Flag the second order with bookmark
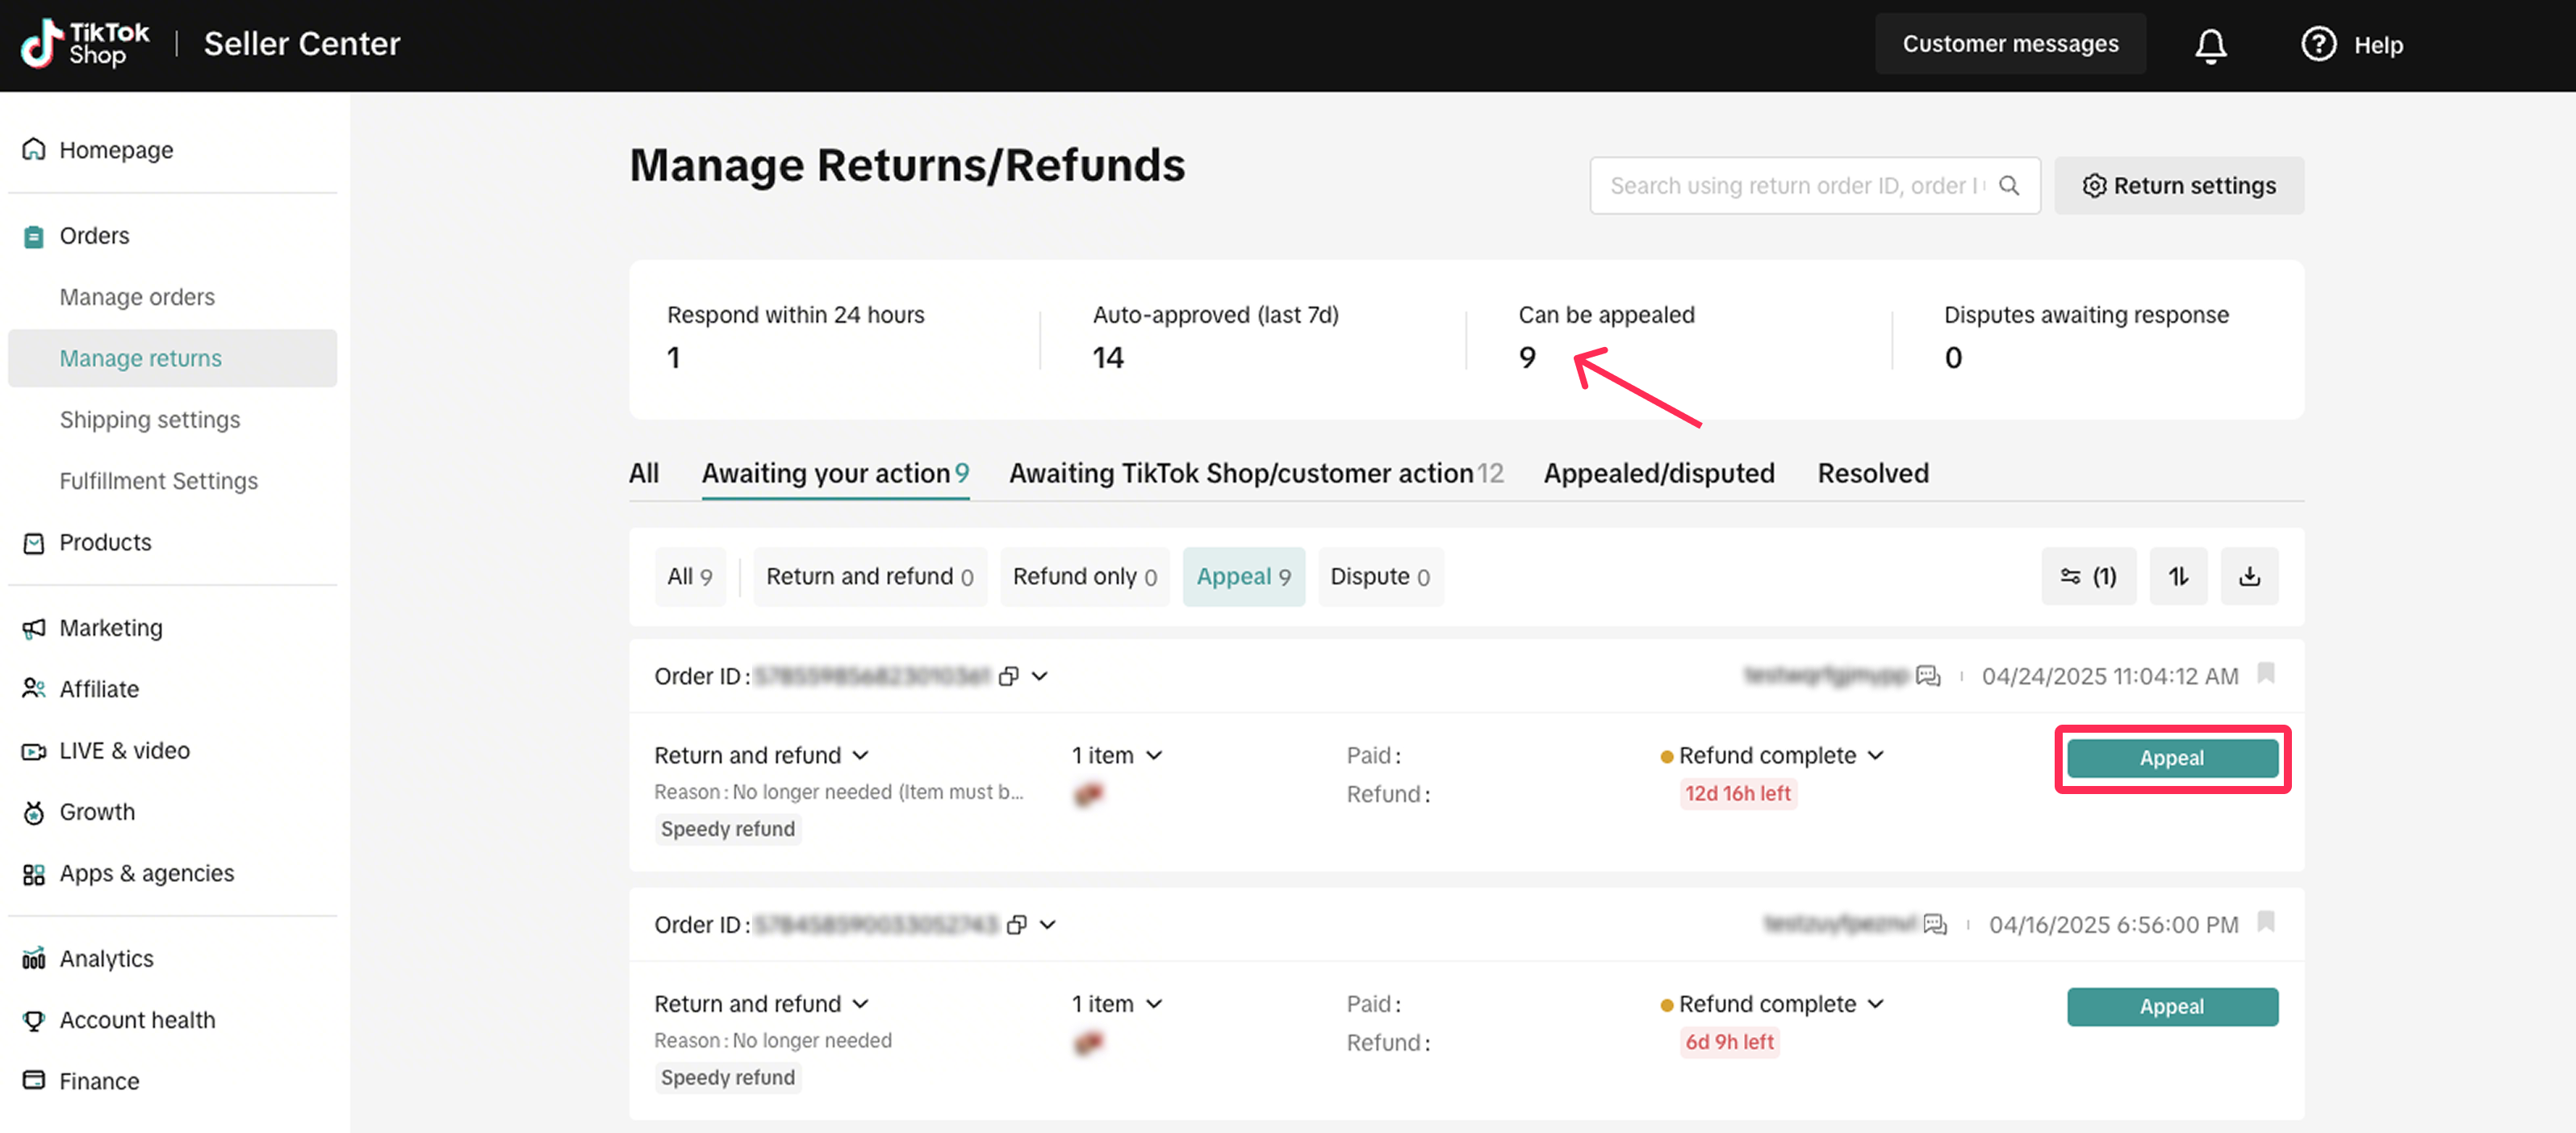 click(2265, 921)
